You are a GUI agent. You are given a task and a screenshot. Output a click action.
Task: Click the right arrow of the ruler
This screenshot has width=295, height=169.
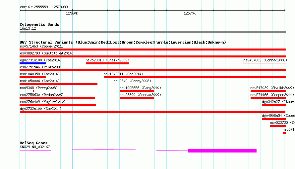point(285,11)
